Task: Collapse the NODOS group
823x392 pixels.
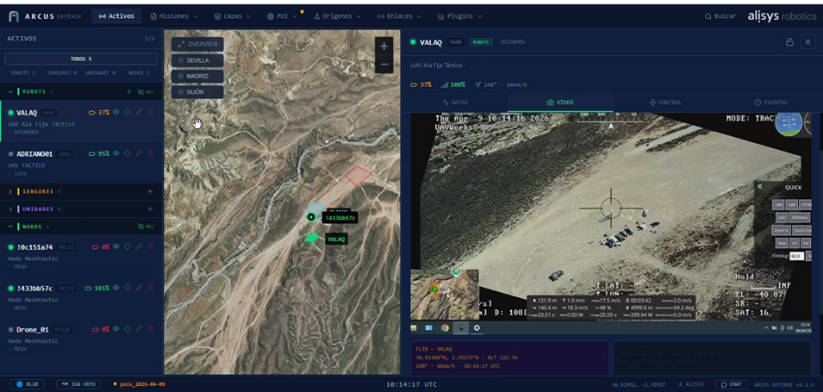Action: click(10, 227)
